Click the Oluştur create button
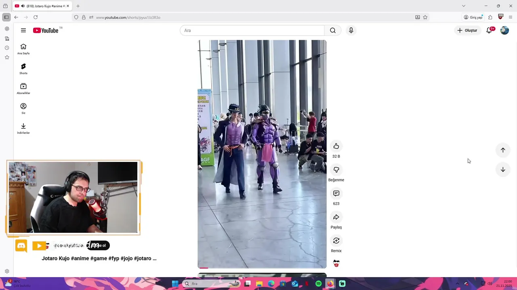The width and height of the screenshot is (517, 290). pyautogui.click(x=467, y=30)
